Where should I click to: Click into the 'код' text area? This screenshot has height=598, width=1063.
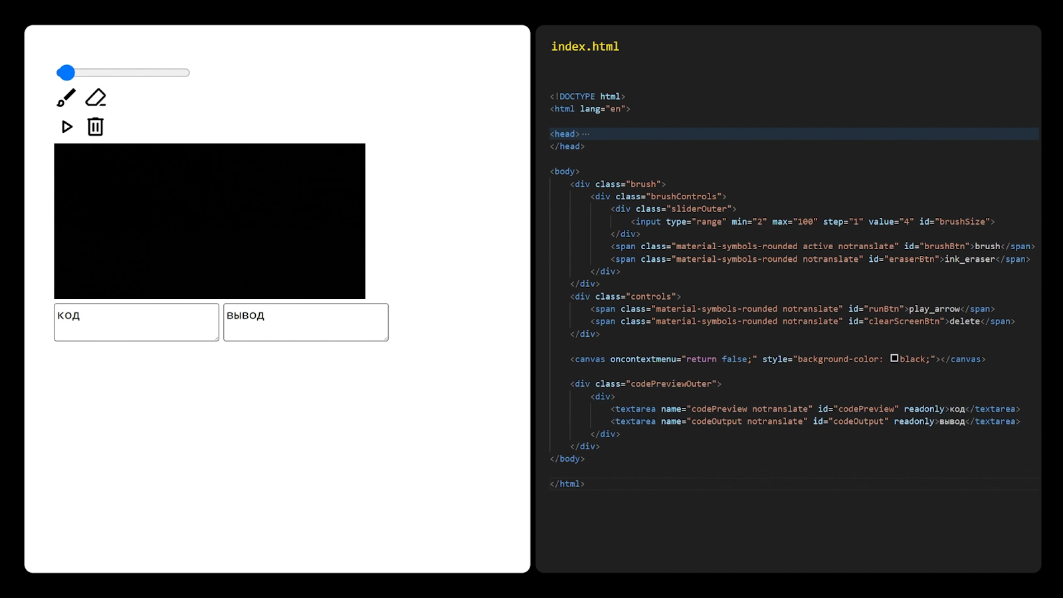coord(136,322)
